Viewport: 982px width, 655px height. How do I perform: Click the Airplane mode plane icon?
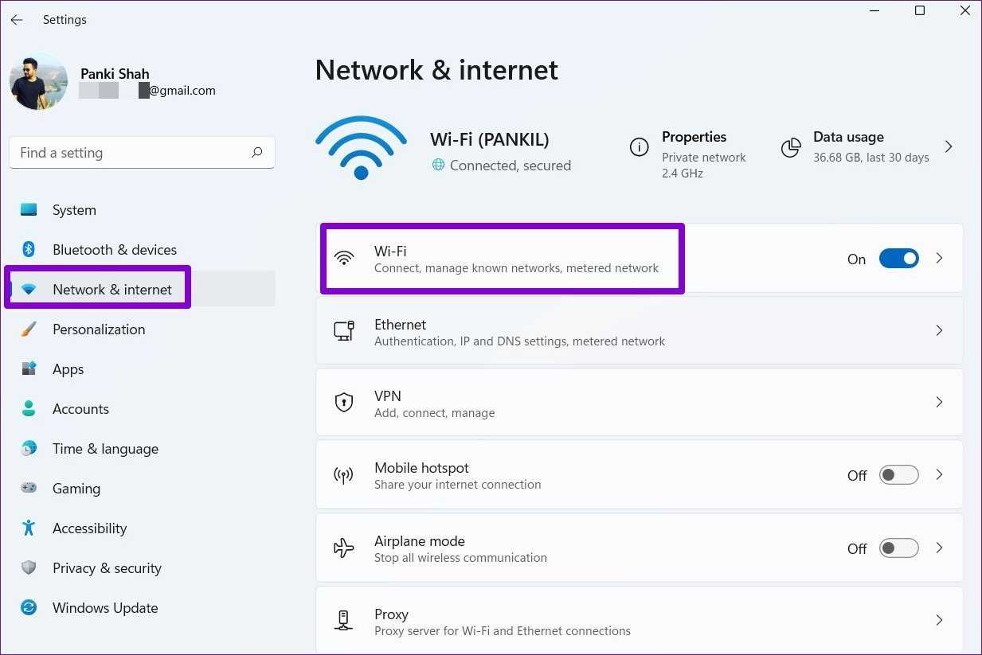pos(343,548)
